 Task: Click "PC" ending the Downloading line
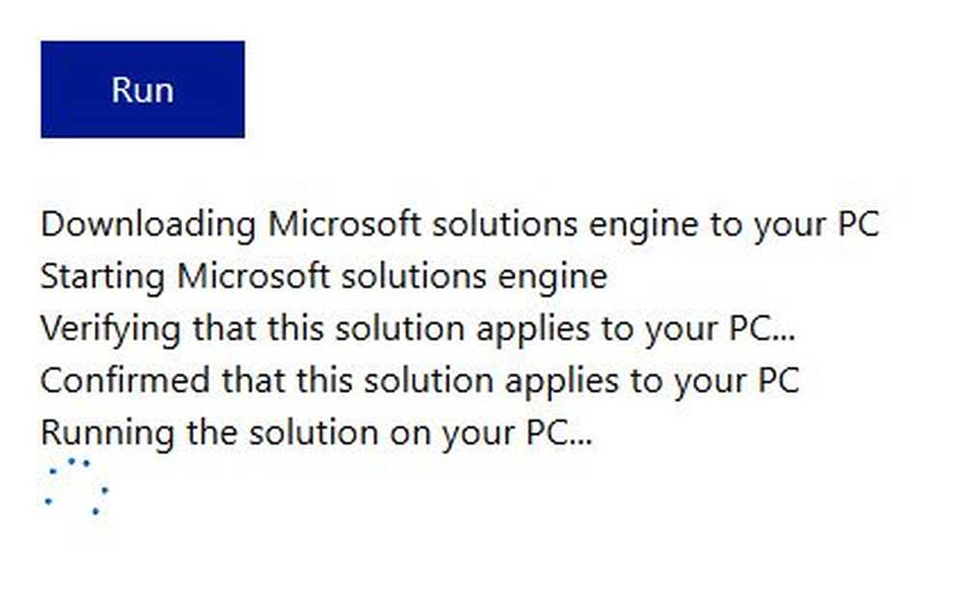tap(858, 224)
